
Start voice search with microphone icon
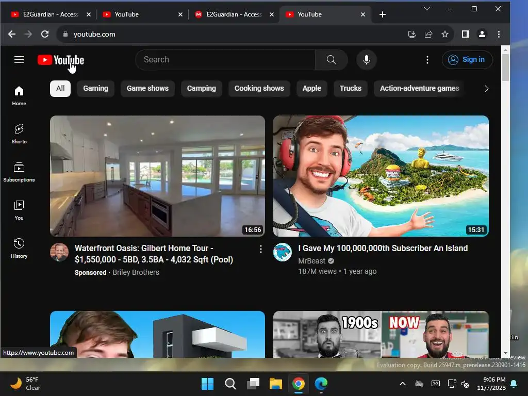[367, 60]
